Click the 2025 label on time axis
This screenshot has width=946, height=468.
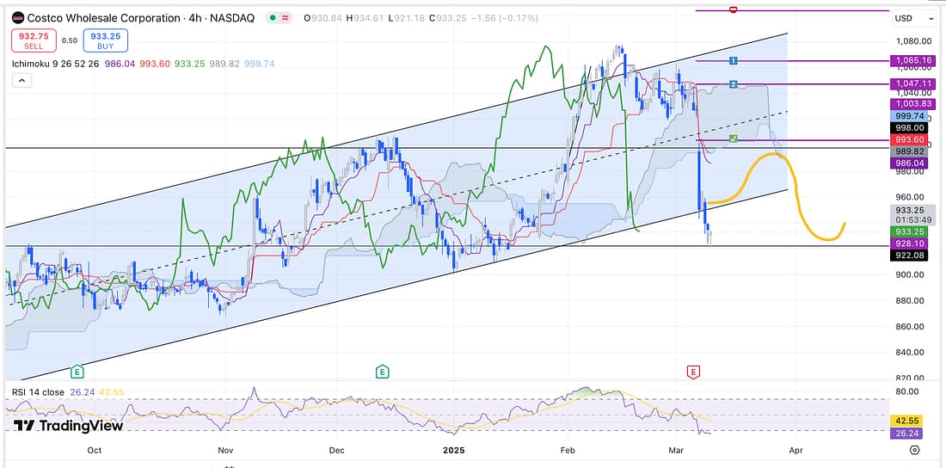(453, 449)
